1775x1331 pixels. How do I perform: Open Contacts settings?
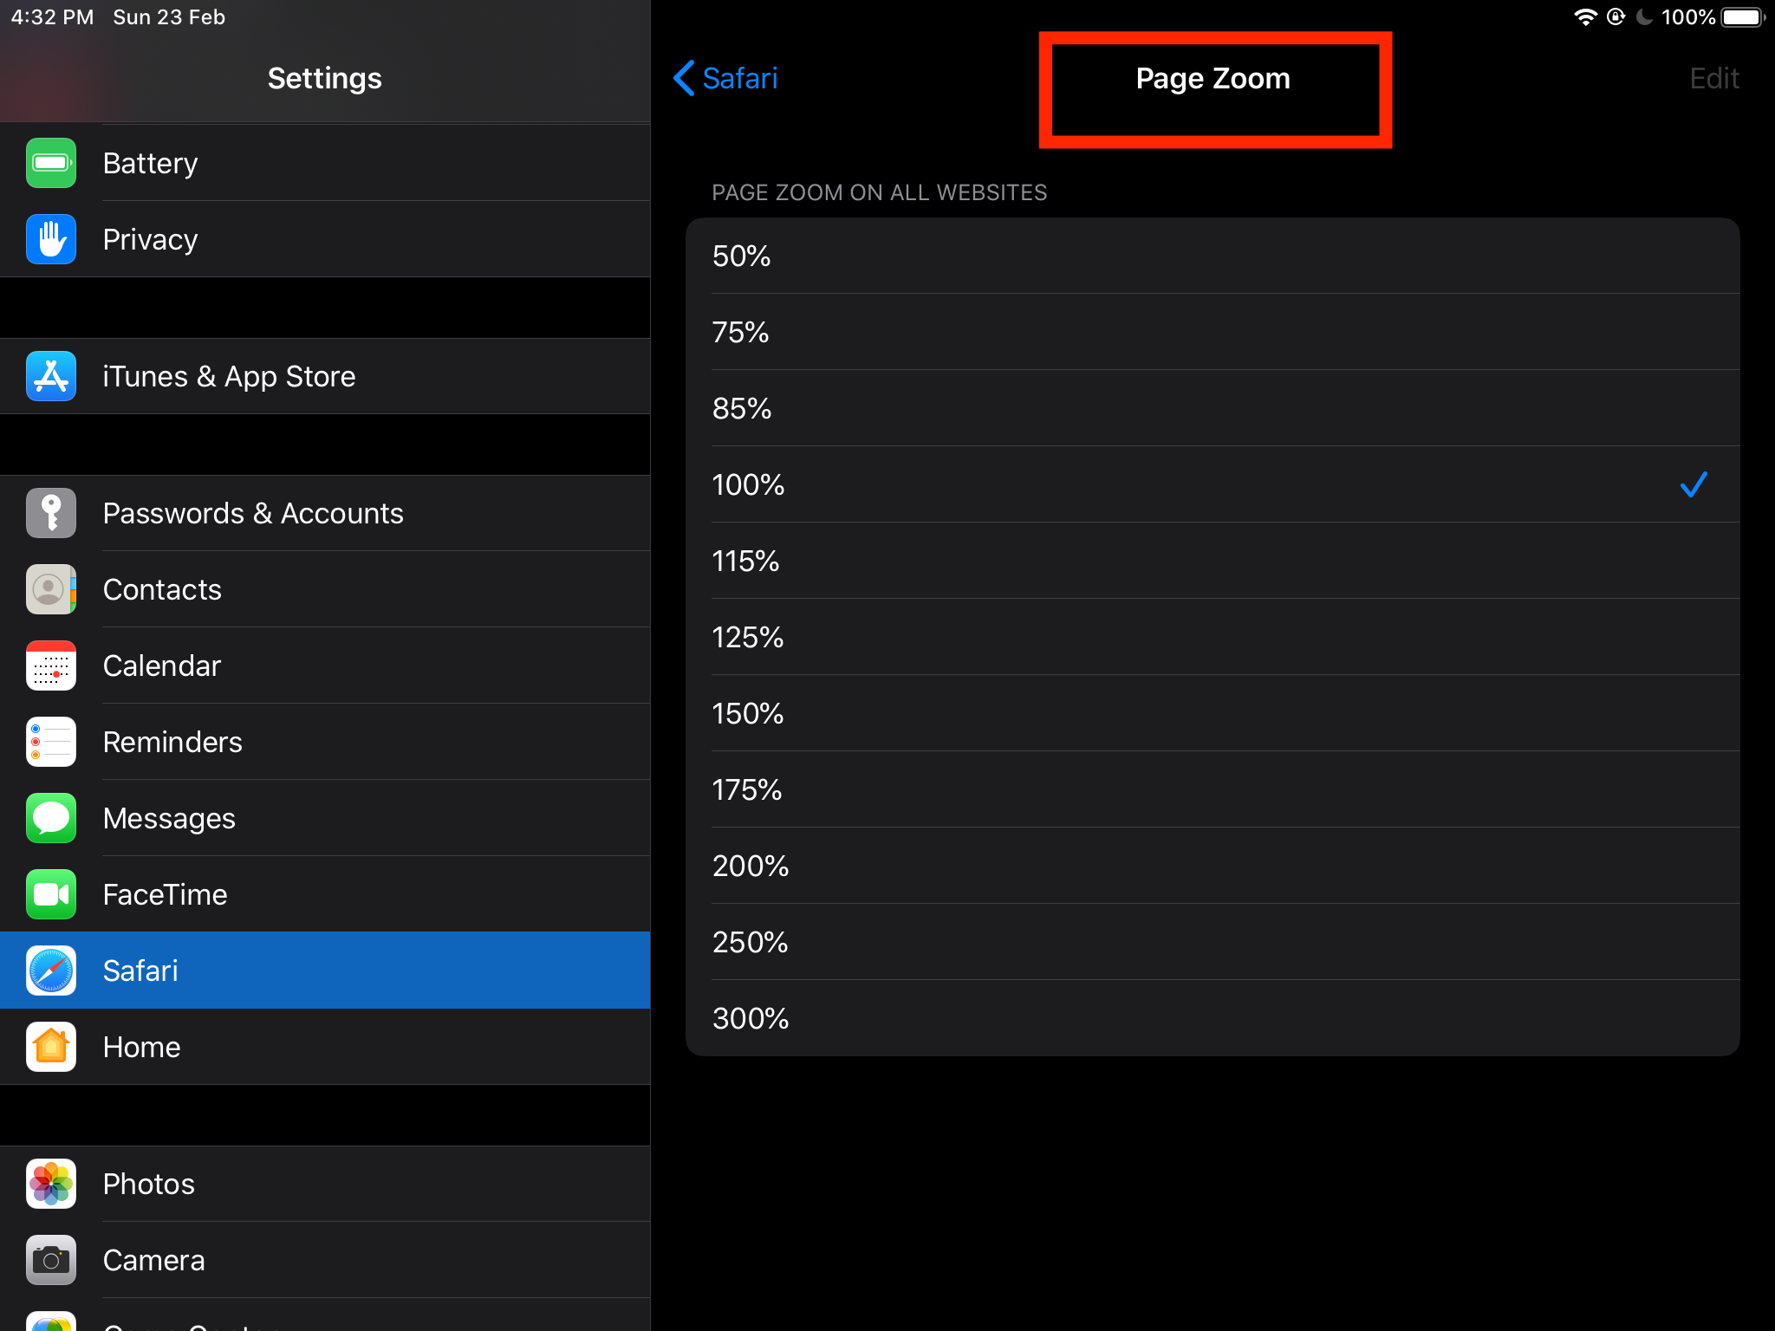click(325, 589)
